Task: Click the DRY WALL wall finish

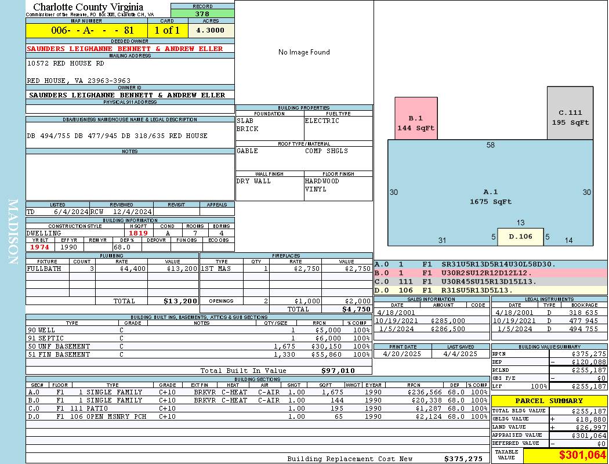Action: point(253,181)
